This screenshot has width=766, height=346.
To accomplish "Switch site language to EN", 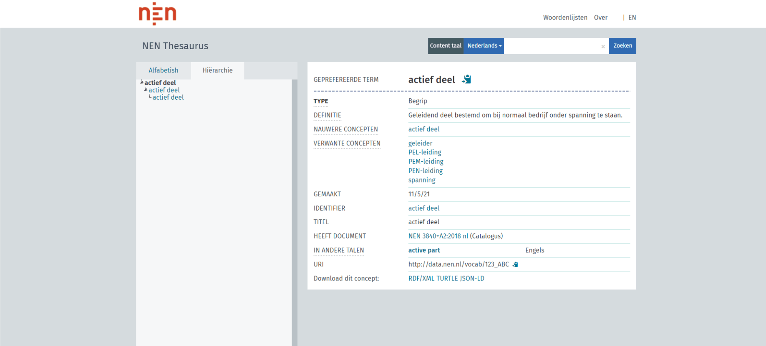I will pos(632,18).
